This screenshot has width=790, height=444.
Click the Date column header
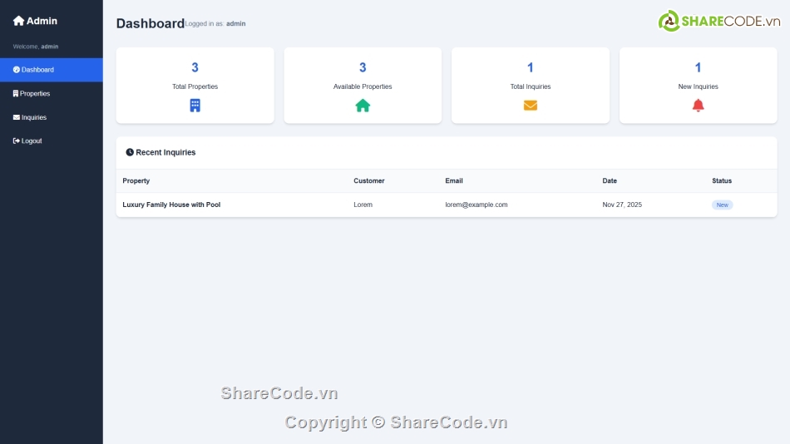tap(610, 180)
